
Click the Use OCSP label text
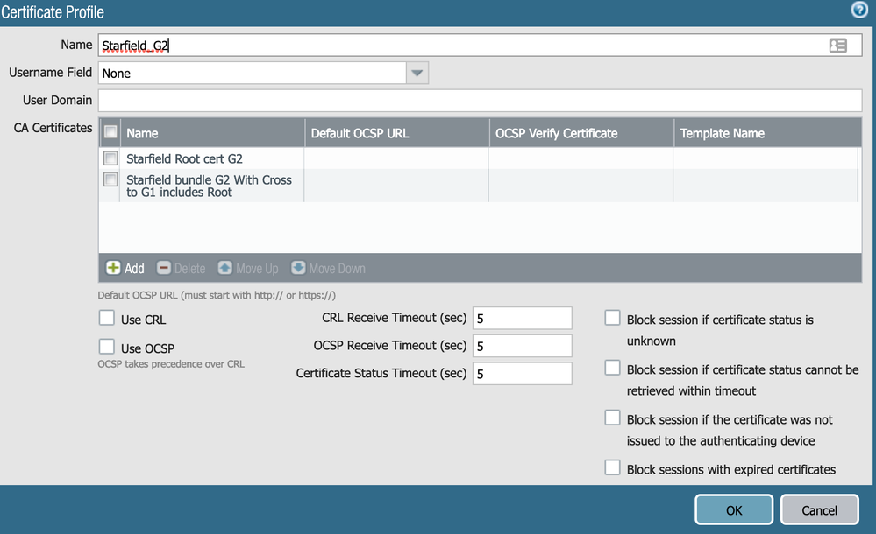(x=147, y=348)
